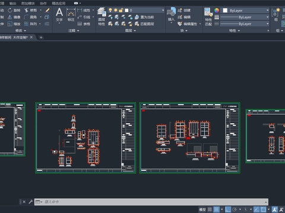Select the Scale (缩放) tool

pos(14,24)
